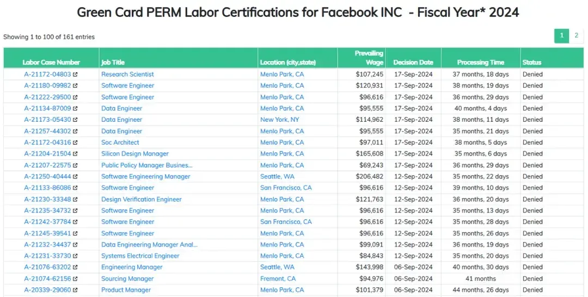Follow the New York, NY location link

coord(280,120)
